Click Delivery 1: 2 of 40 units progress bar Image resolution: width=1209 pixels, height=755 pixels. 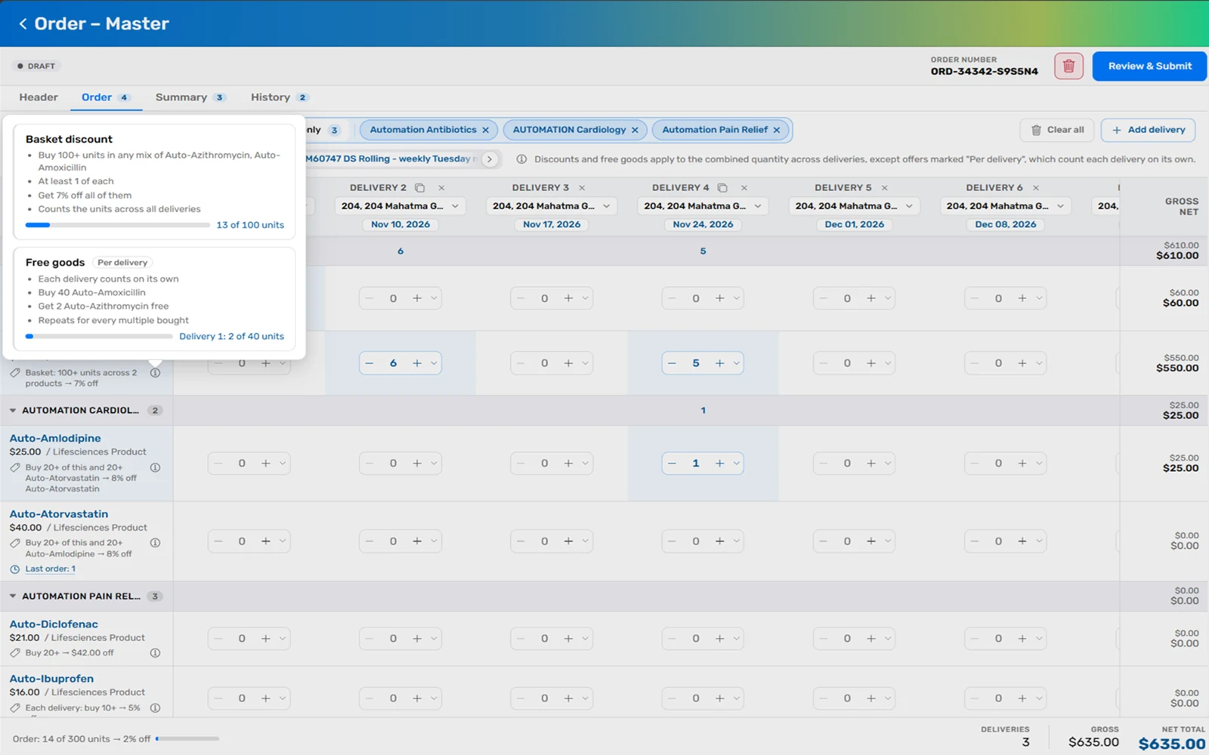click(x=99, y=337)
